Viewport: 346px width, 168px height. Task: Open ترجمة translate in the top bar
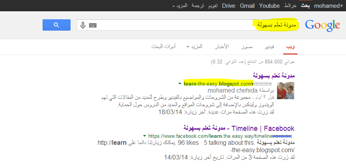coord(198,6)
